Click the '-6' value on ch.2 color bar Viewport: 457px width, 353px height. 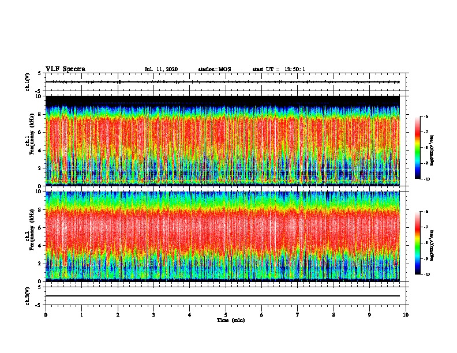(426, 212)
